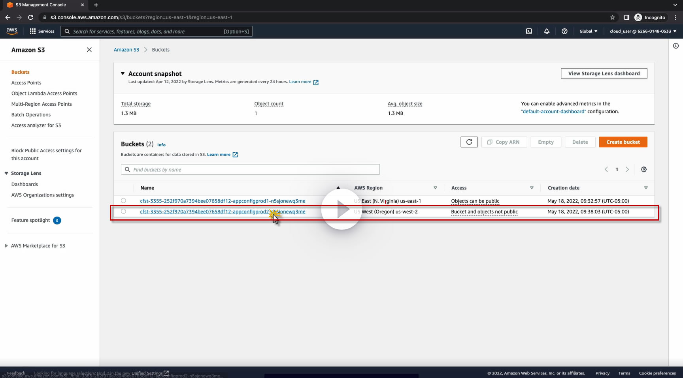Open Buckets in the sidebar
This screenshot has height=378, width=683.
pos(21,72)
